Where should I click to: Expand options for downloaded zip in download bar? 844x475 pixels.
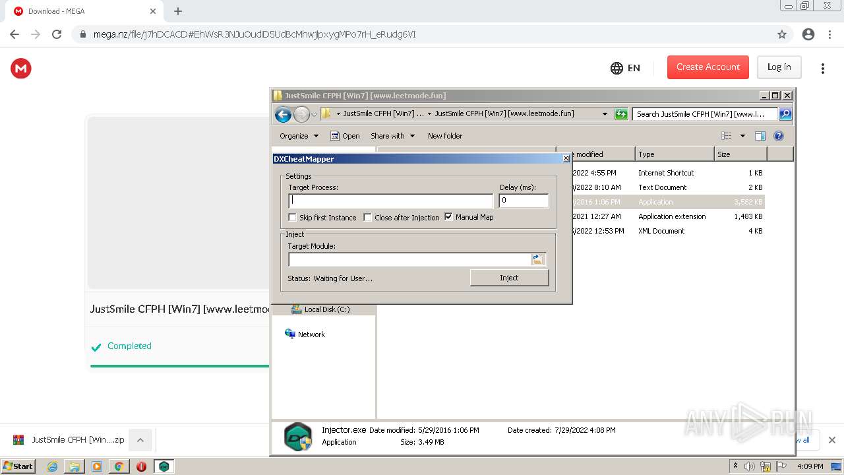coord(140,440)
